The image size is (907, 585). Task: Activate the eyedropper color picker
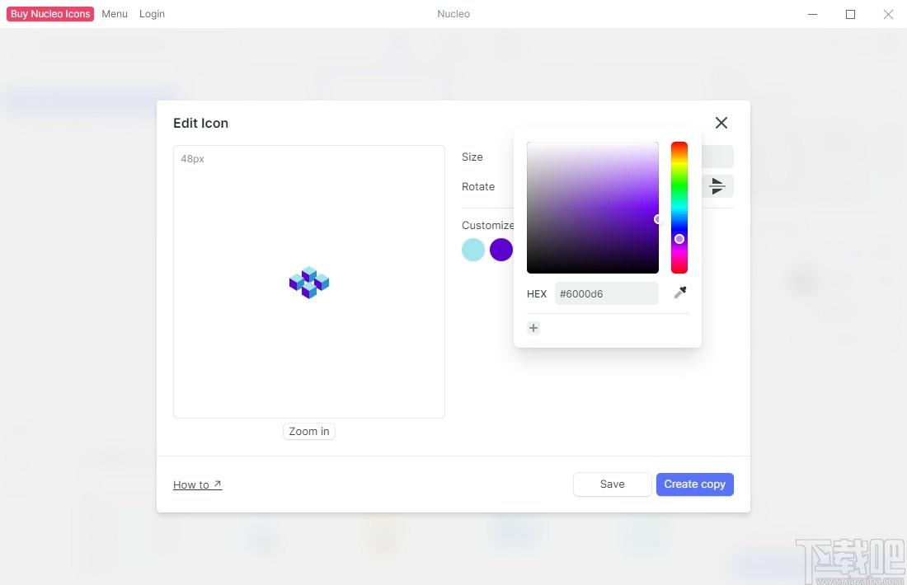[680, 292]
